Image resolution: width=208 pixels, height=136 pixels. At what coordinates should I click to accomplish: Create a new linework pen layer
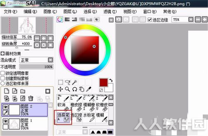pyautogui.click(x=15, y=91)
